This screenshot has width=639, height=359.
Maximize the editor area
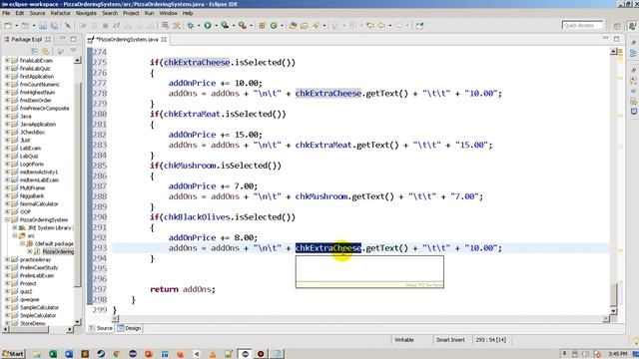point(616,39)
